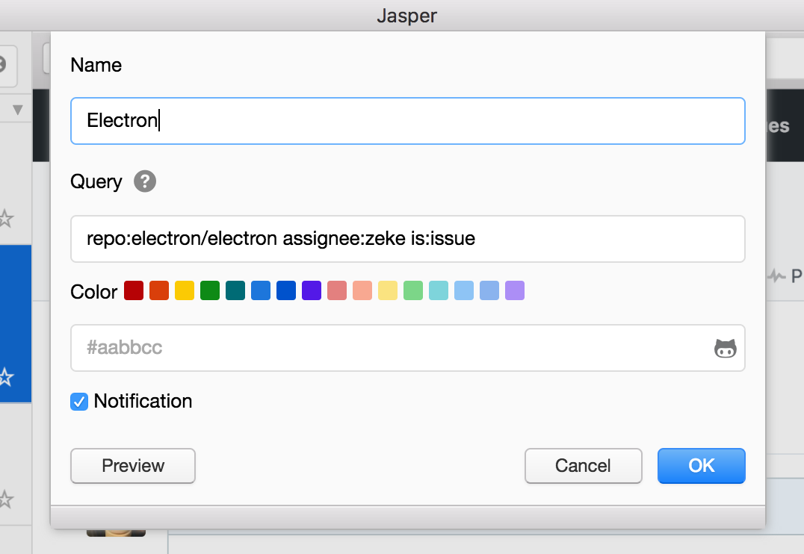The height and width of the screenshot is (554, 804).
Task: Click the star icon in the blue highlighted row
Action: pyautogui.click(x=6, y=376)
